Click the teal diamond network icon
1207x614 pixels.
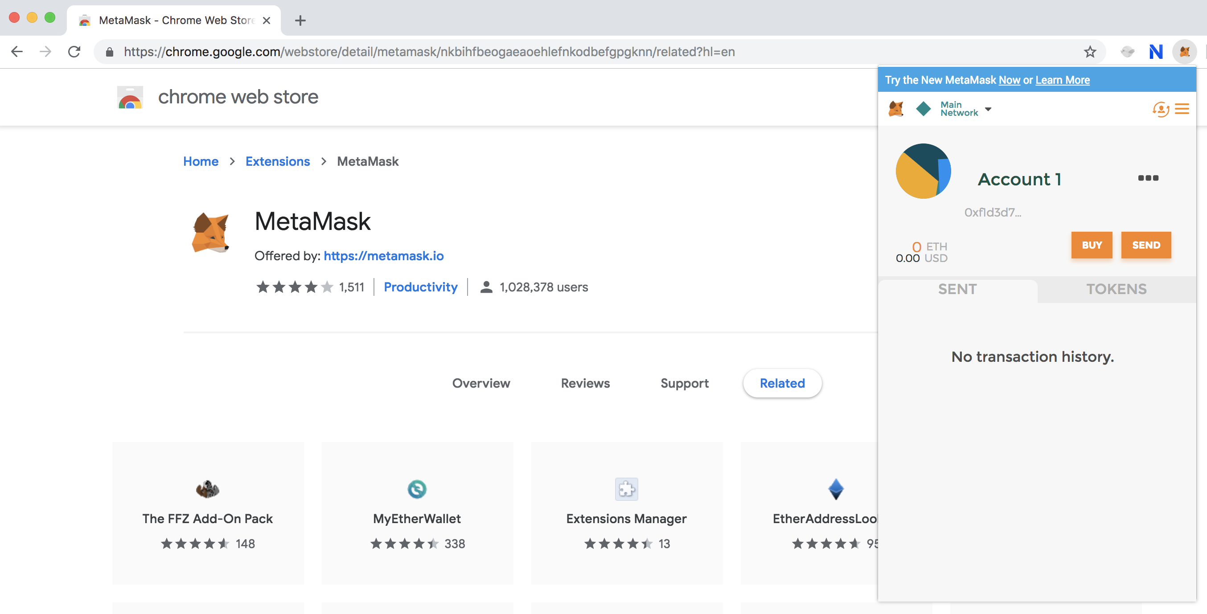pyautogui.click(x=923, y=109)
